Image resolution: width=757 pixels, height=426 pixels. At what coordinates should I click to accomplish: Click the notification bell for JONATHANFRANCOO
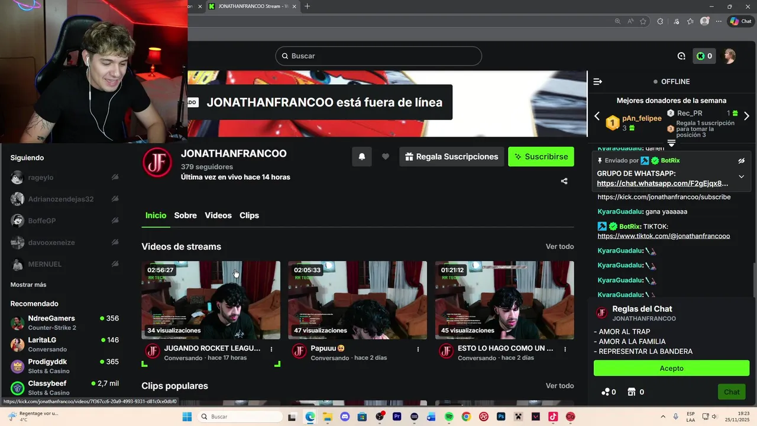tap(362, 157)
